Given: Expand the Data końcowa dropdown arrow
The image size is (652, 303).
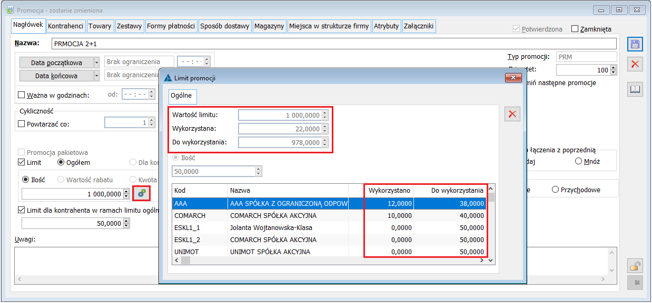Looking at the screenshot, I should [x=97, y=76].
